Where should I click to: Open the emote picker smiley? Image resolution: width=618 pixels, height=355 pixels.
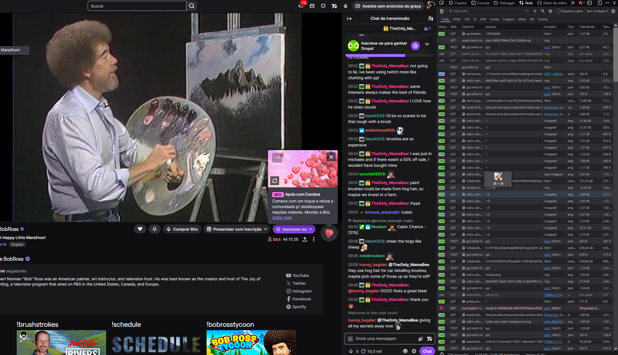[405, 351]
